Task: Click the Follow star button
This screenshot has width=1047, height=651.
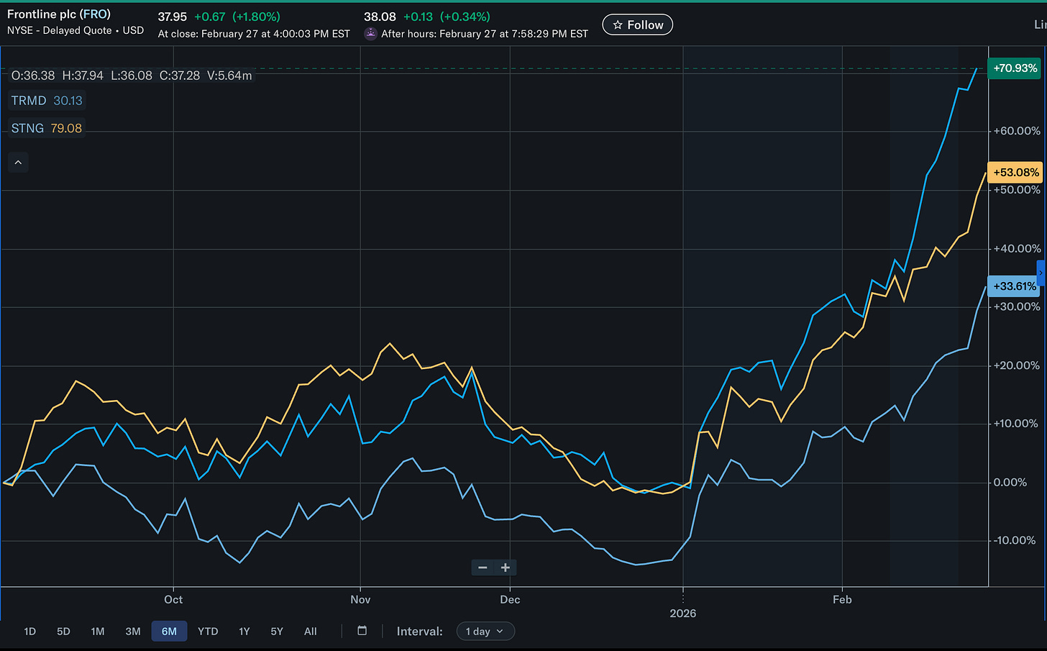Action: pos(637,24)
